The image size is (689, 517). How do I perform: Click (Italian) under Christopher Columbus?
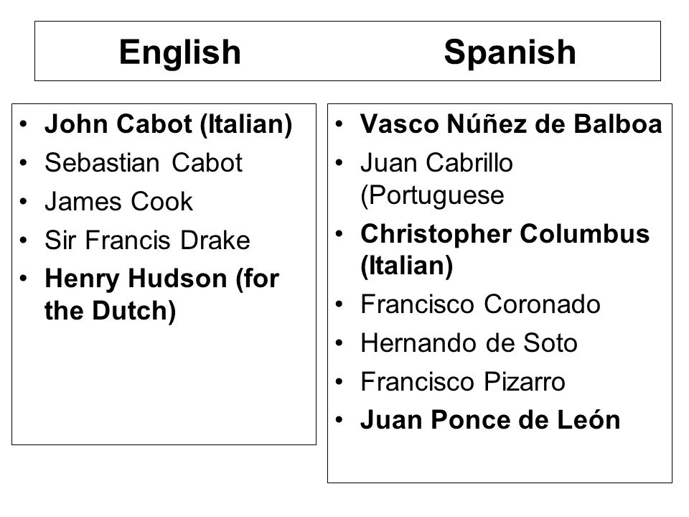pos(406,266)
